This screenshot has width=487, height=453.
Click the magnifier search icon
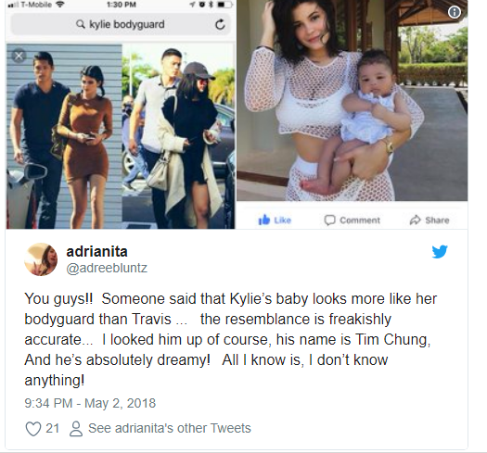(x=81, y=24)
